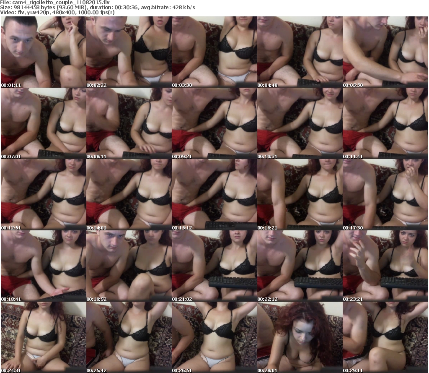Image resolution: width=429 pixels, height=373 pixels.
Task: Open the thumbnail stamped 00:15:12
Action: point(214,195)
